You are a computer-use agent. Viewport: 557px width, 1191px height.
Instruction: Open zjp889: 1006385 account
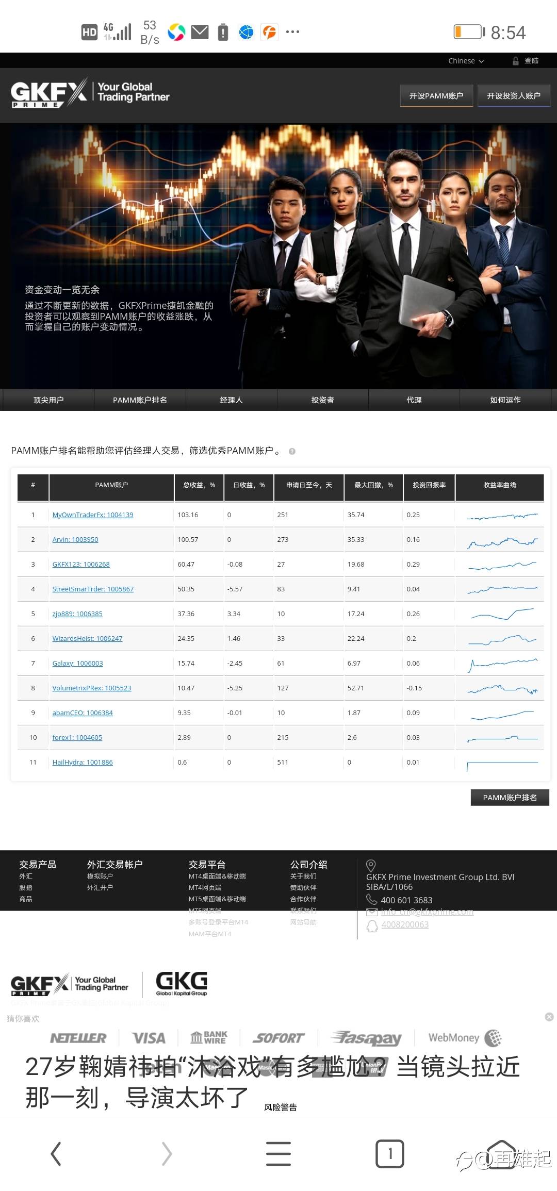[x=77, y=614]
